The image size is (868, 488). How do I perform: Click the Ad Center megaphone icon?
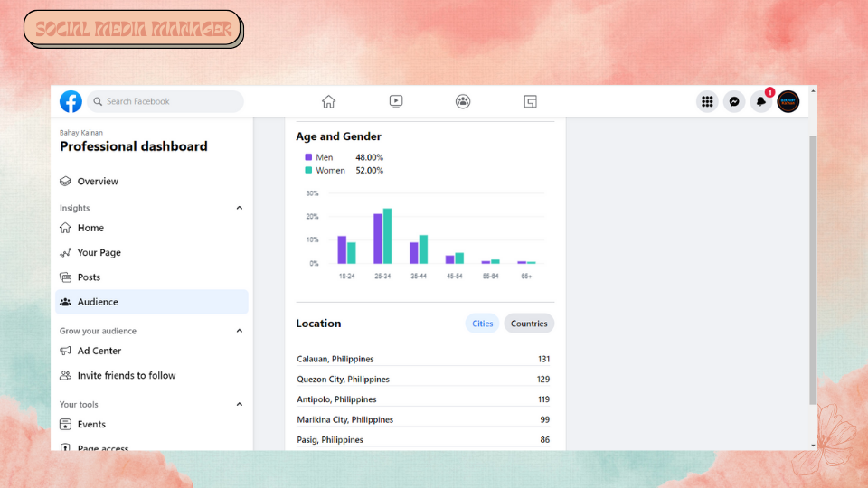click(65, 351)
